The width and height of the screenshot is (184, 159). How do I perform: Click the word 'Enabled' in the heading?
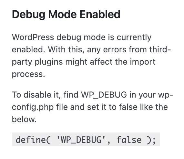pyautogui.click(x=100, y=15)
